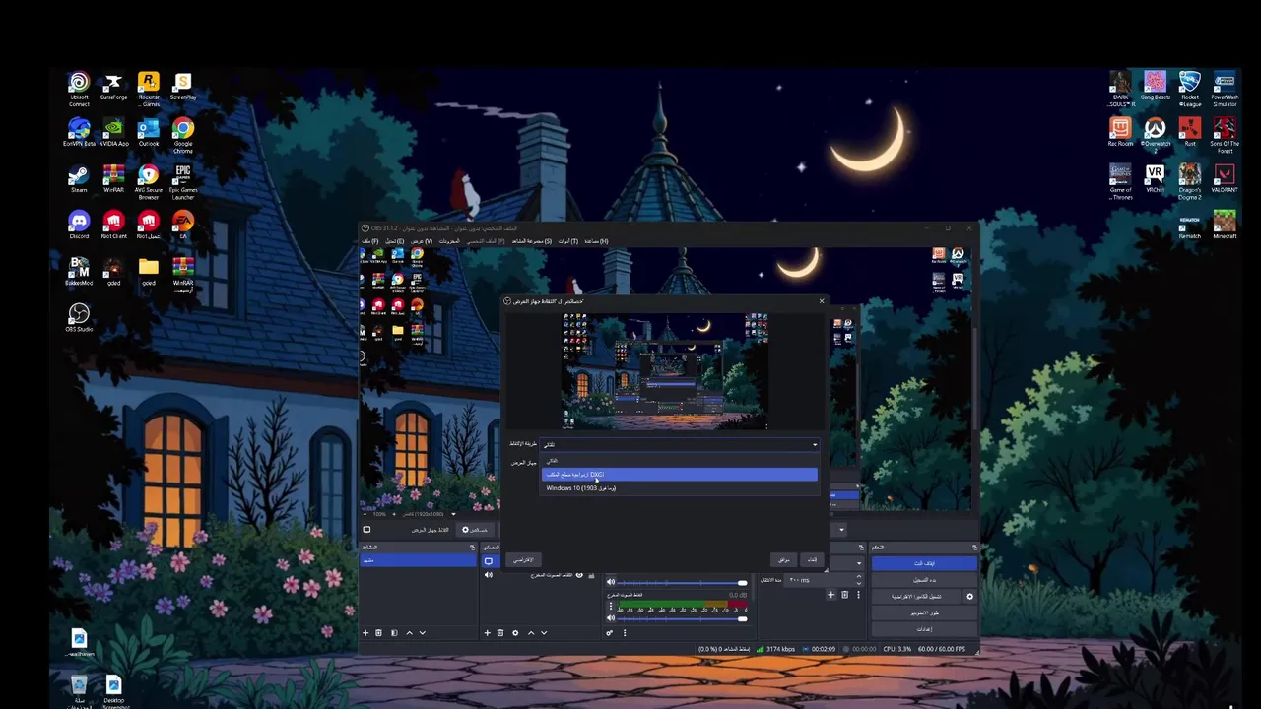The width and height of the screenshot is (1261, 709).
Task: Open the Help (H) menu in OBS
Action: 596,241
